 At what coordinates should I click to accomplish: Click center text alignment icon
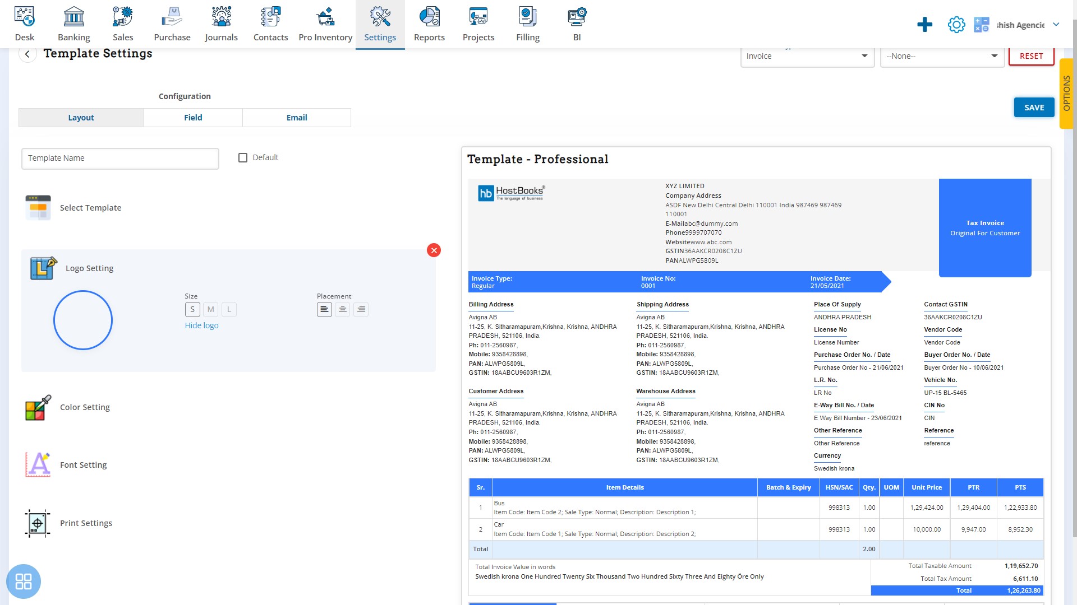click(343, 309)
